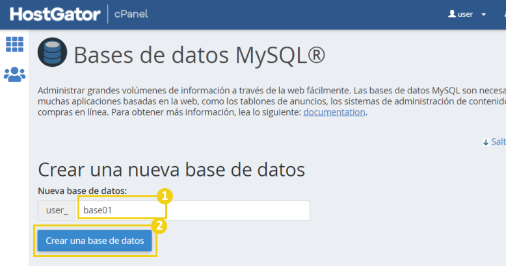
Task: Click the HostGator logo
Action: point(55,14)
